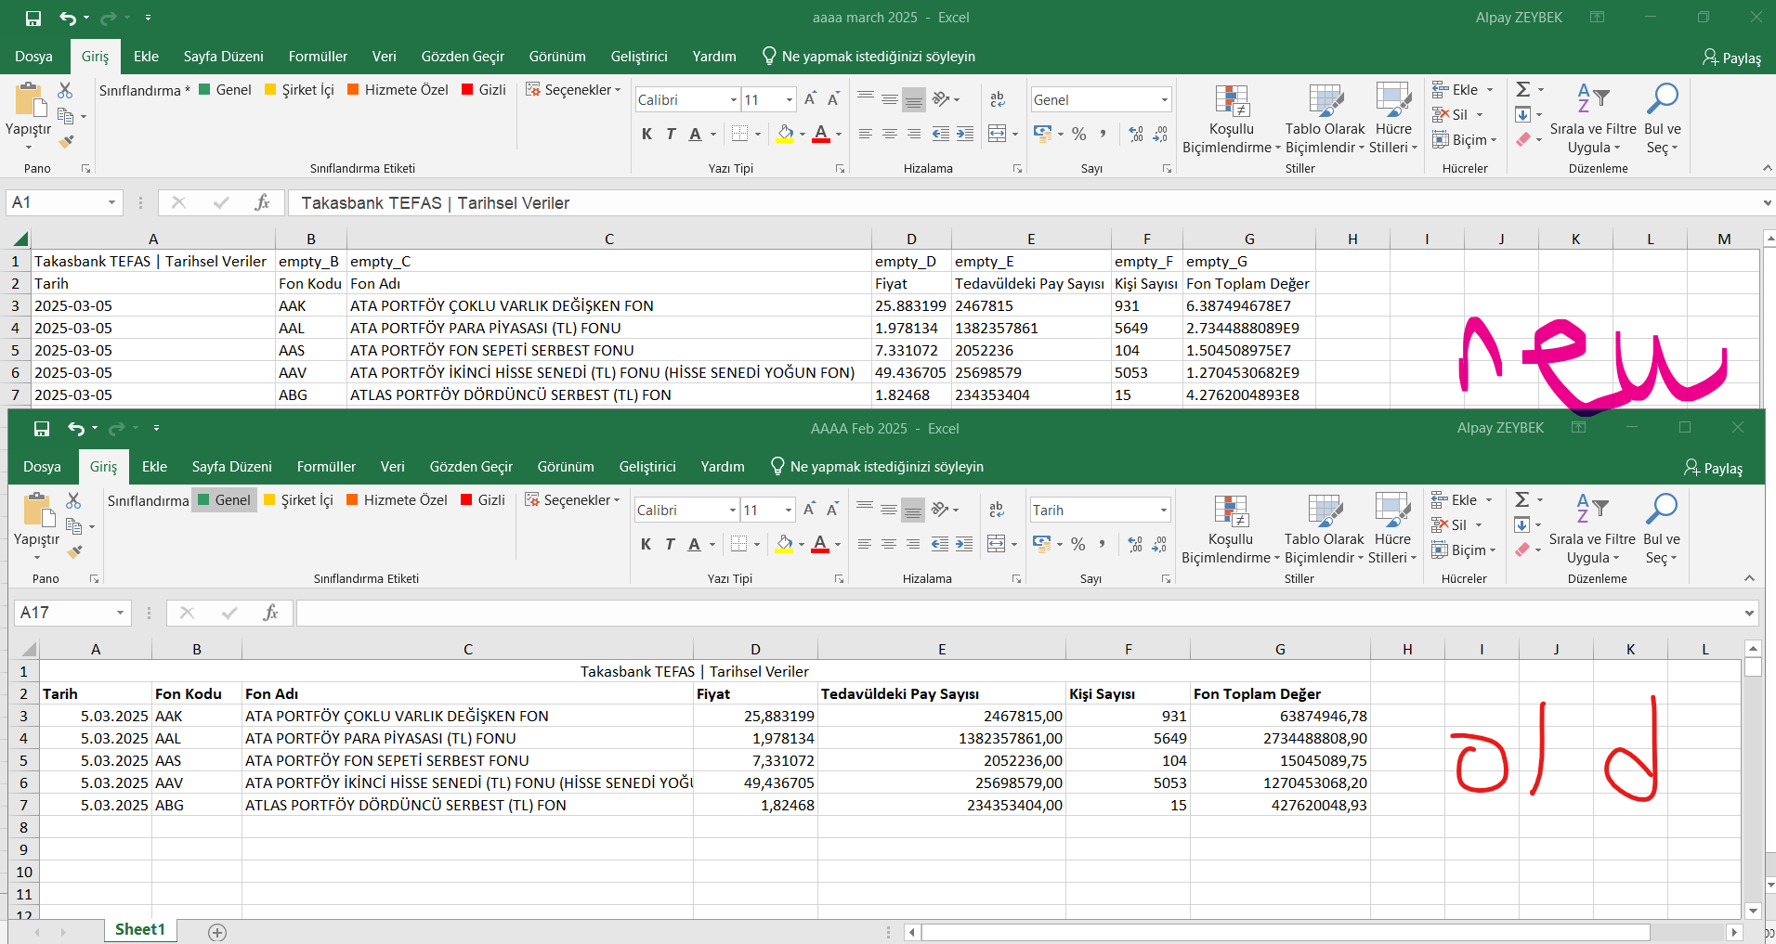Image resolution: width=1776 pixels, height=944 pixels.
Task: Click Merge and Center icon in march 2025 window
Action: pos(997,135)
